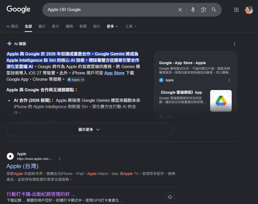Open AI 摘要 three-dot options menu
This screenshot has height=204, width=258.
(235, 44)
